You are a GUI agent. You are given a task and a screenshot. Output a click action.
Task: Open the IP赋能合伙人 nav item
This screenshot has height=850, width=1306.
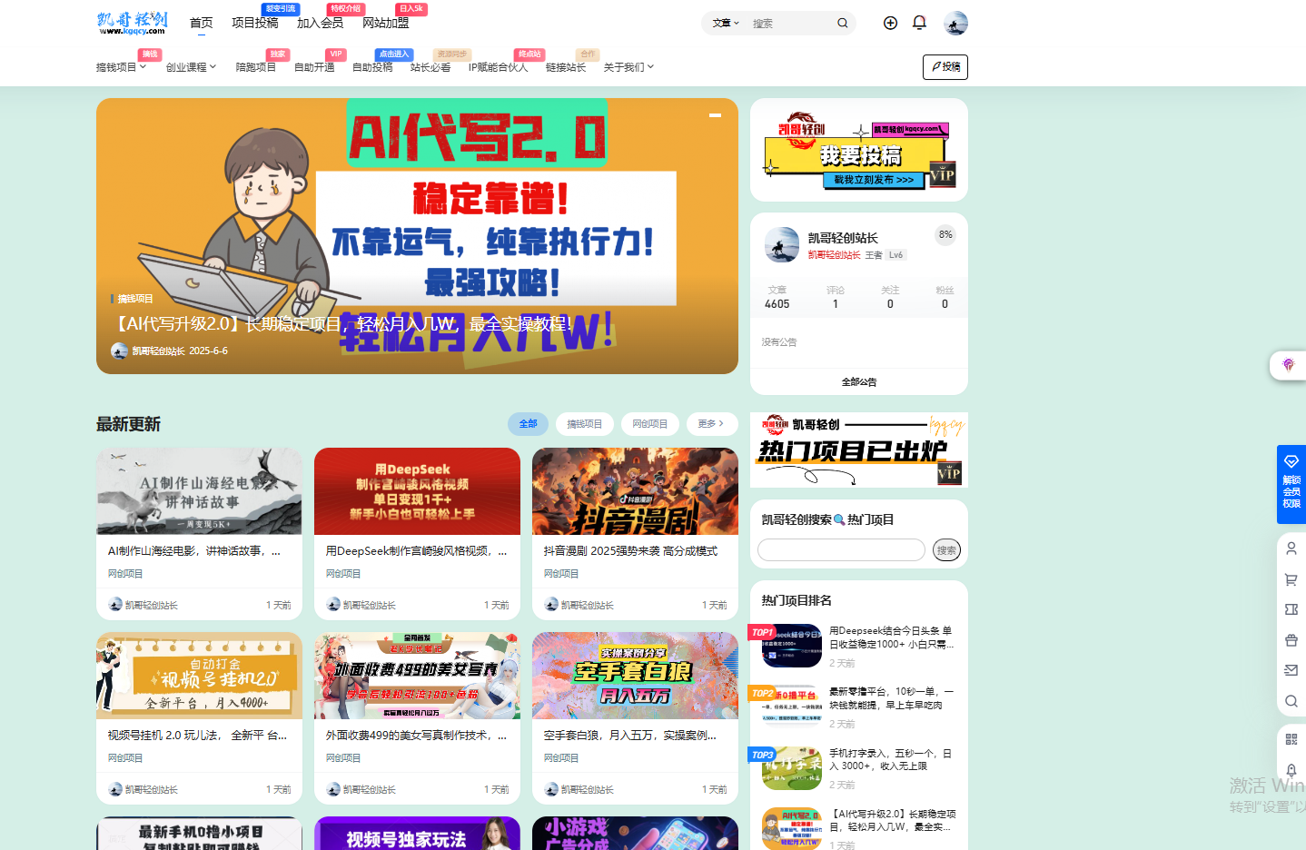[x=498, y=67]
